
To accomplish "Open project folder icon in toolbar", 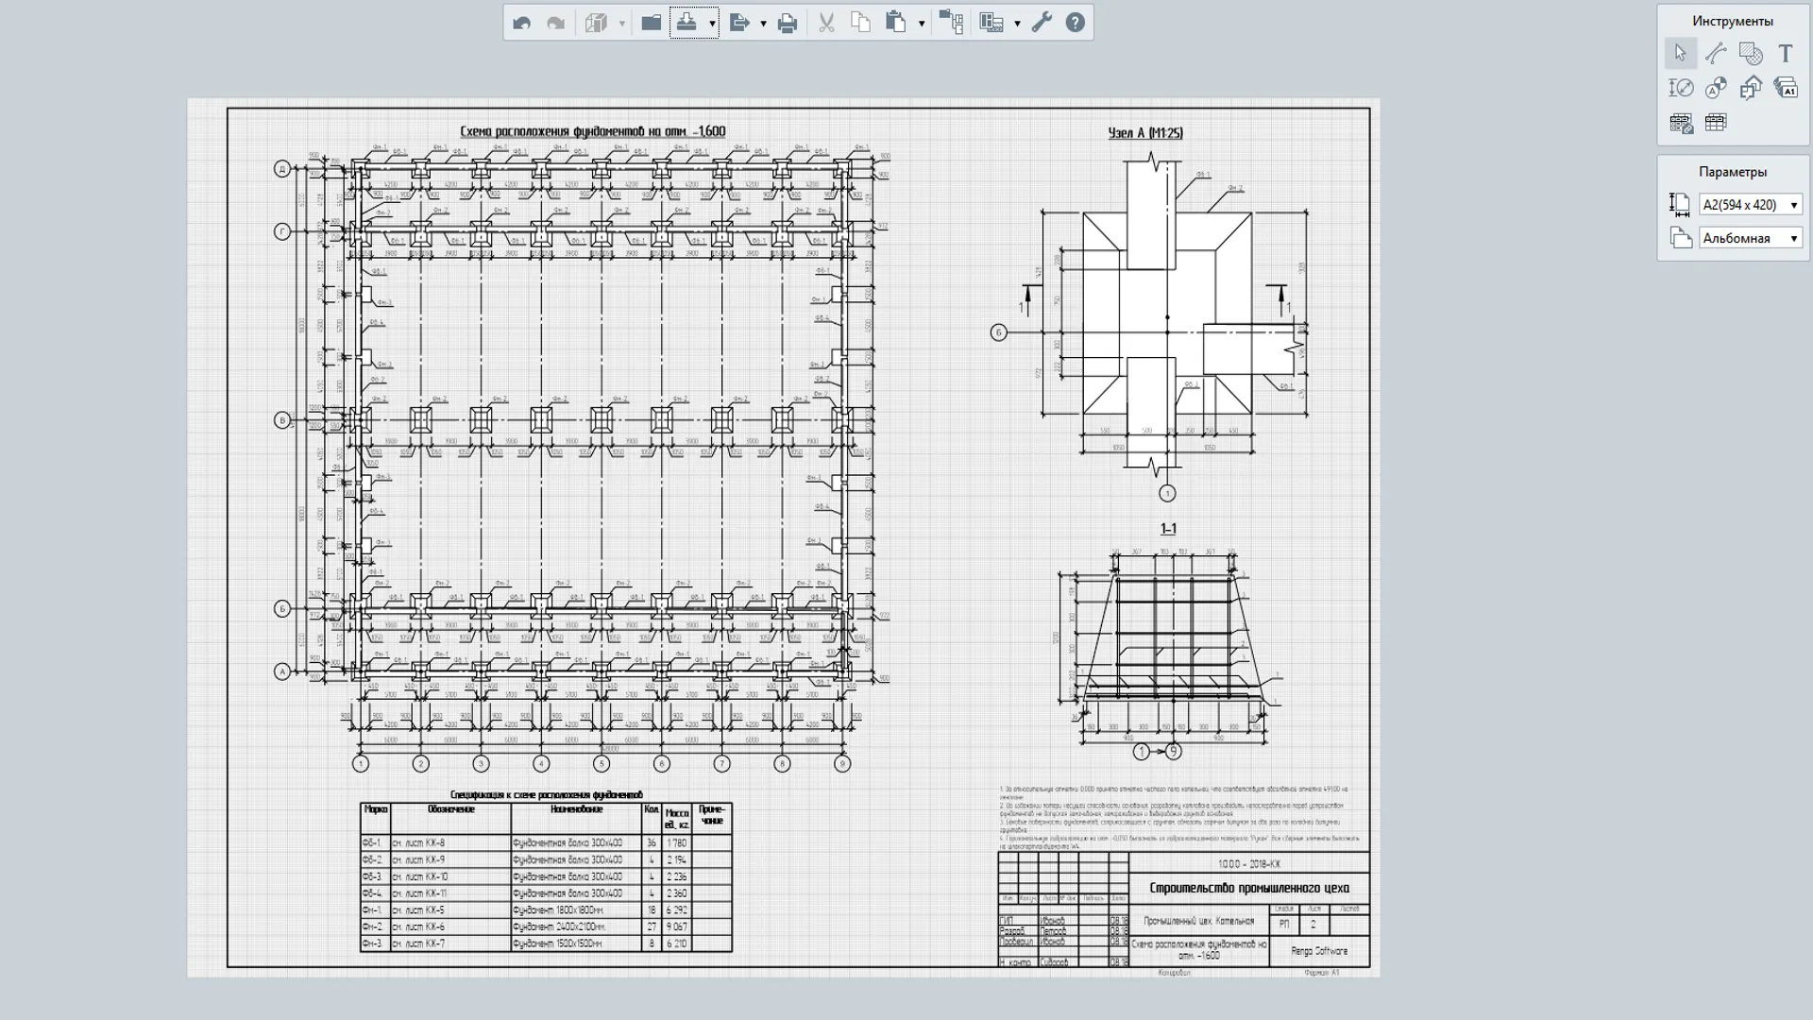I will coord(651,23).
